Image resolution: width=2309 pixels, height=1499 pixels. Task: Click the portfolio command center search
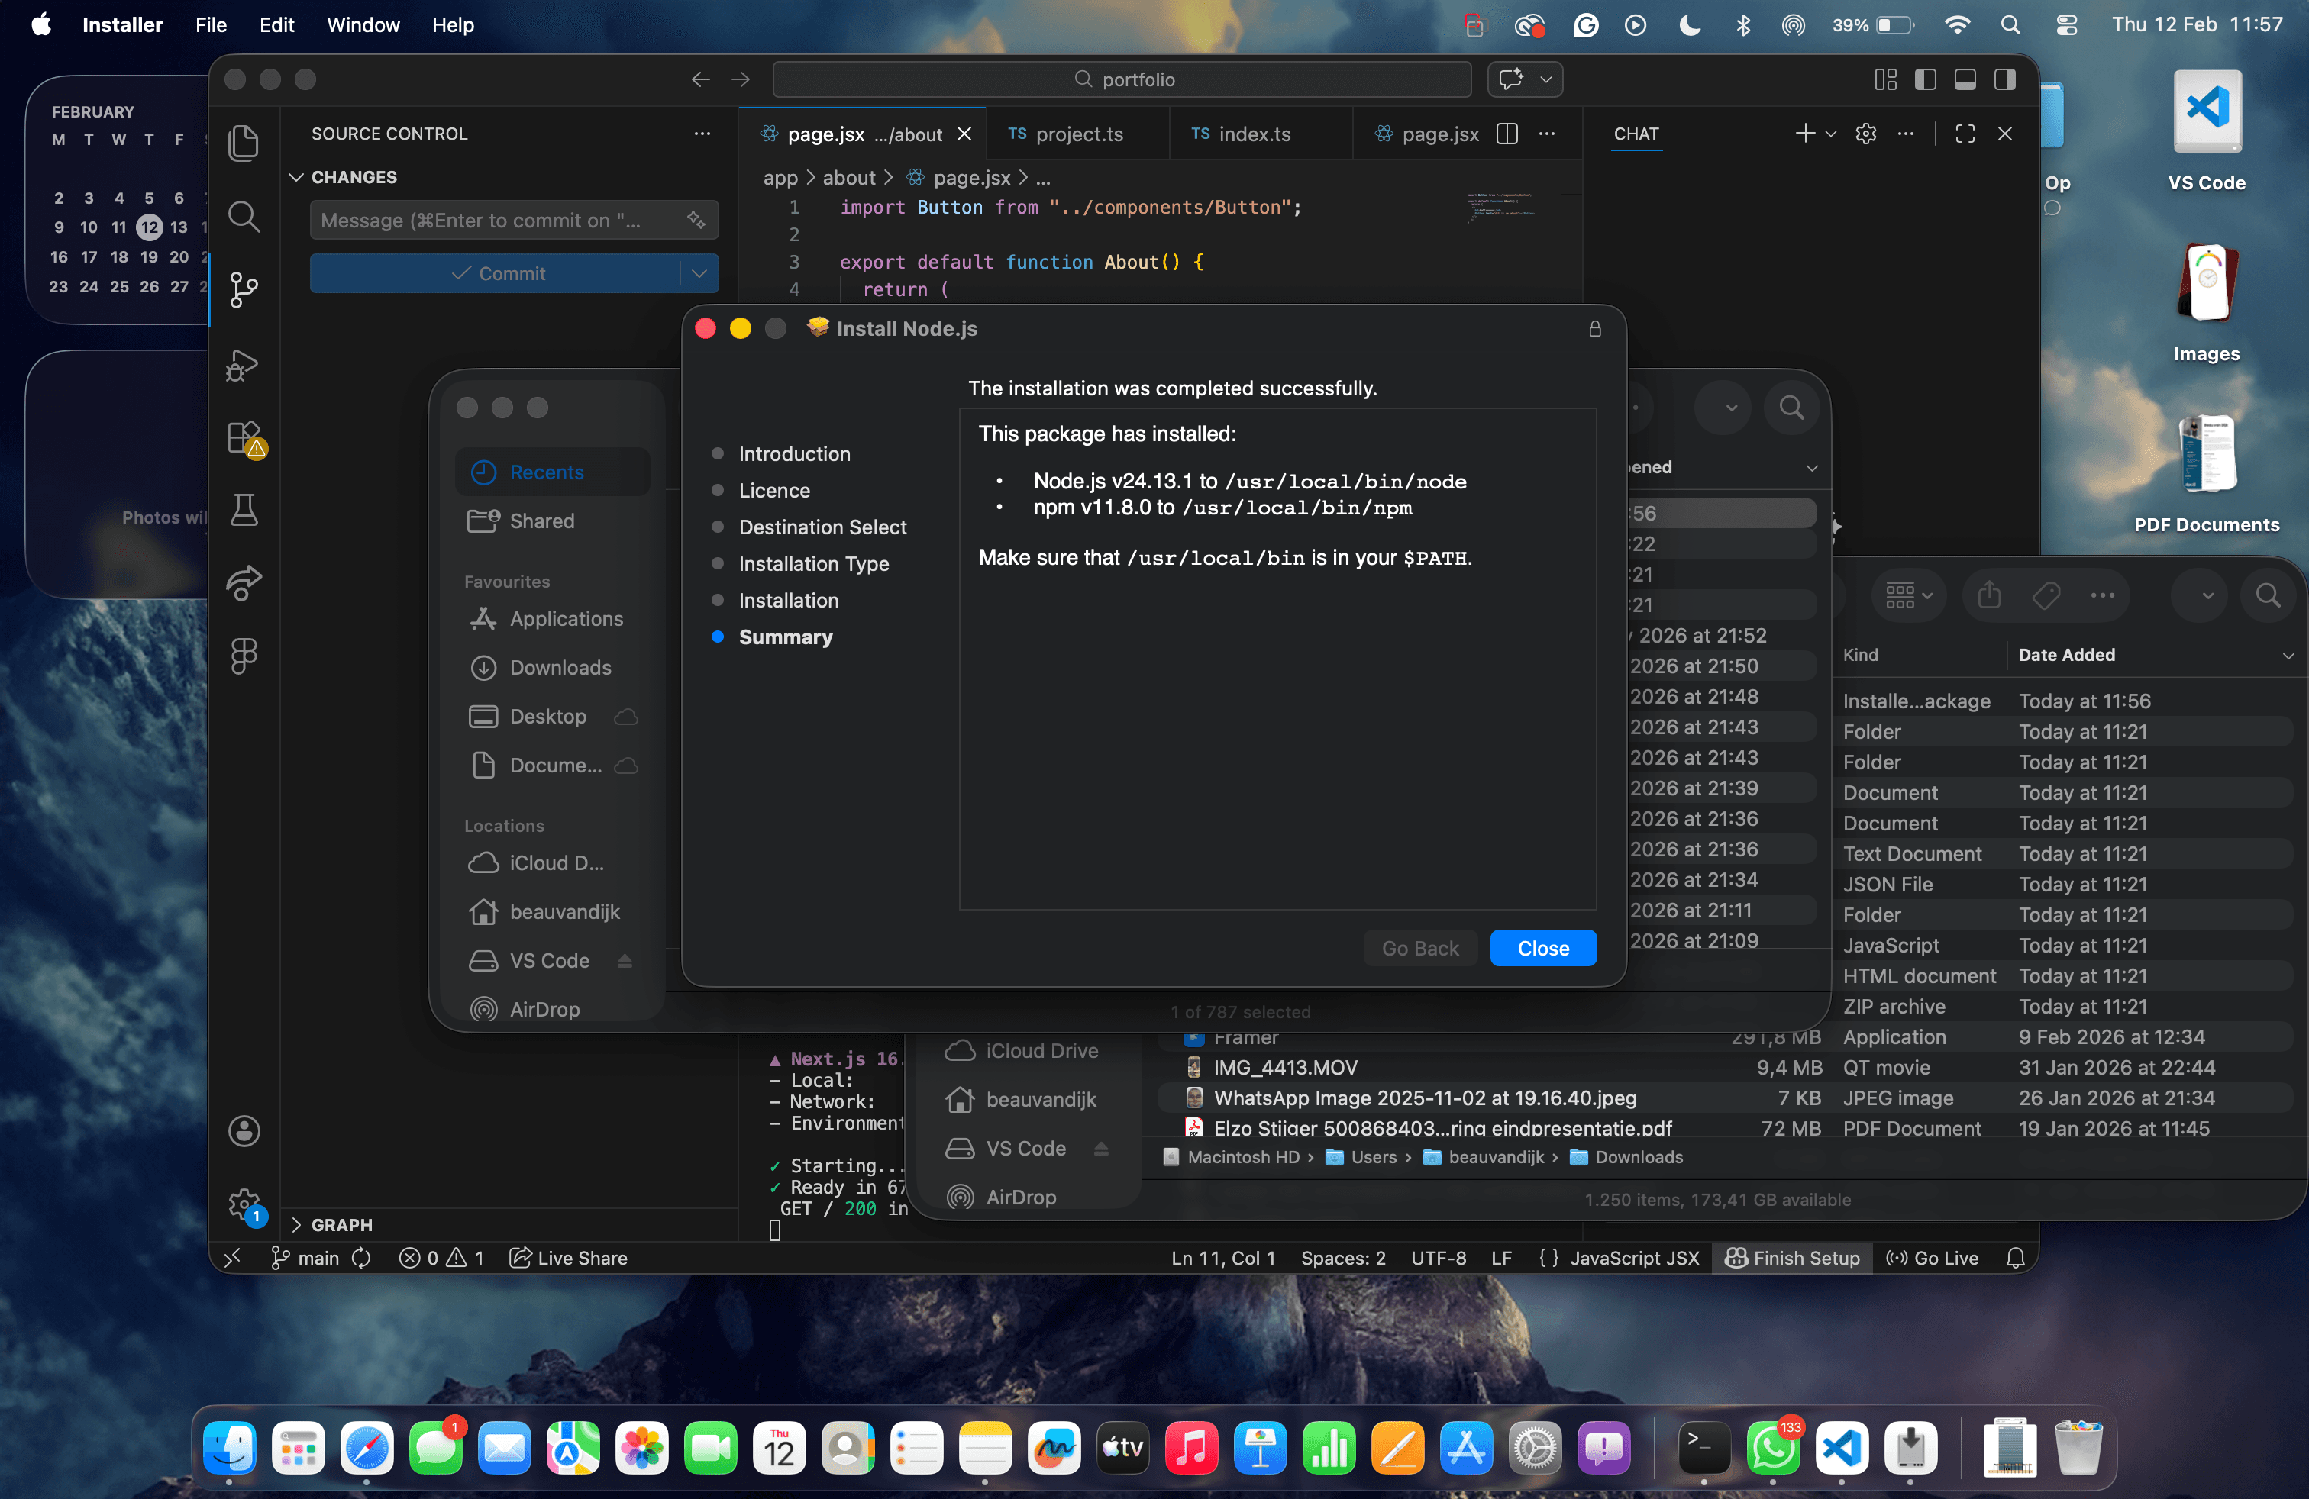click(1122, 79)
